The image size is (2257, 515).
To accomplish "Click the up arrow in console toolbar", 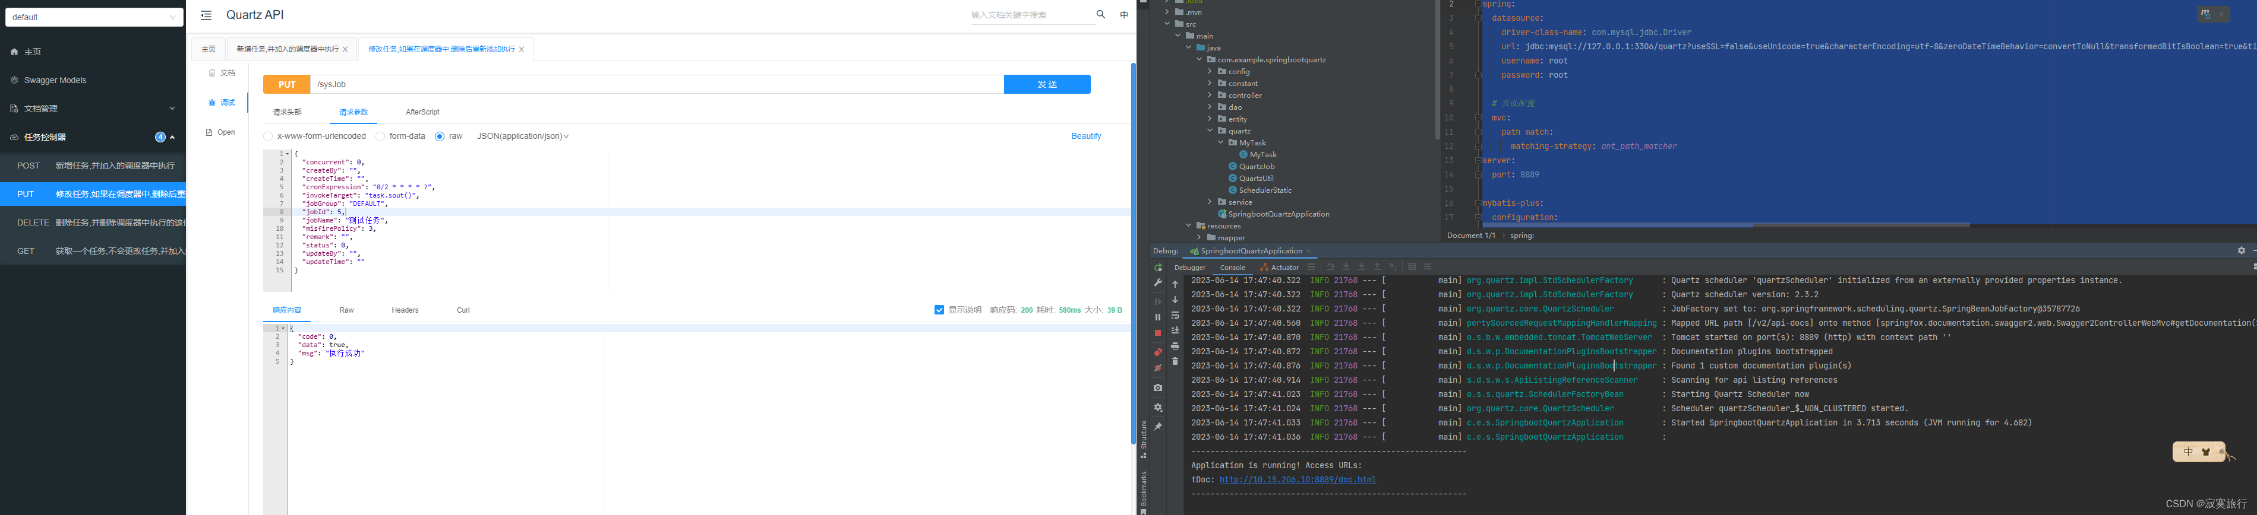I will (x=1175, y=284).
